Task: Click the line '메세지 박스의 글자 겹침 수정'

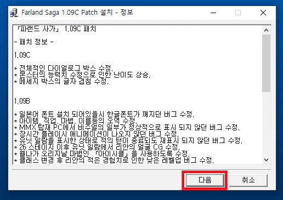Action: click(x=61, y=82)
